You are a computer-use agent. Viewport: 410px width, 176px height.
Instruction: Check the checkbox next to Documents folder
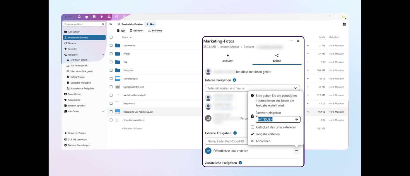click(x=111, y=45)
